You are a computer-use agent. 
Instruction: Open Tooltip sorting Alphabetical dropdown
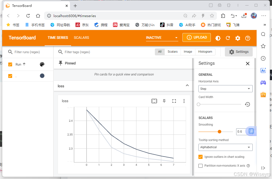pos(225,147)
